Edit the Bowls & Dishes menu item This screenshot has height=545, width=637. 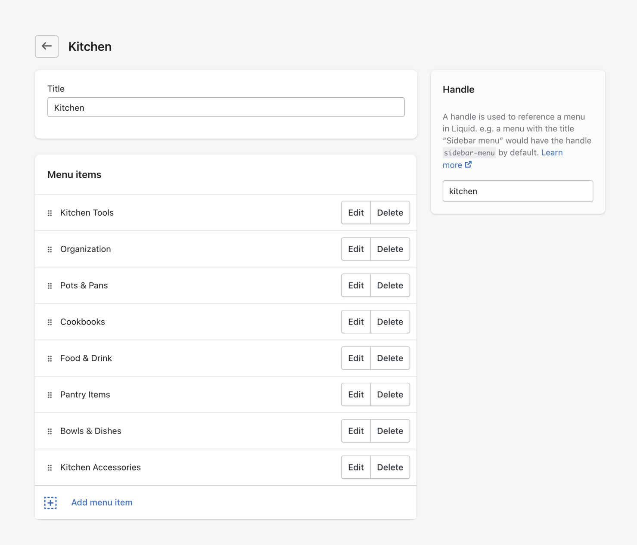[x=356, y=431]
